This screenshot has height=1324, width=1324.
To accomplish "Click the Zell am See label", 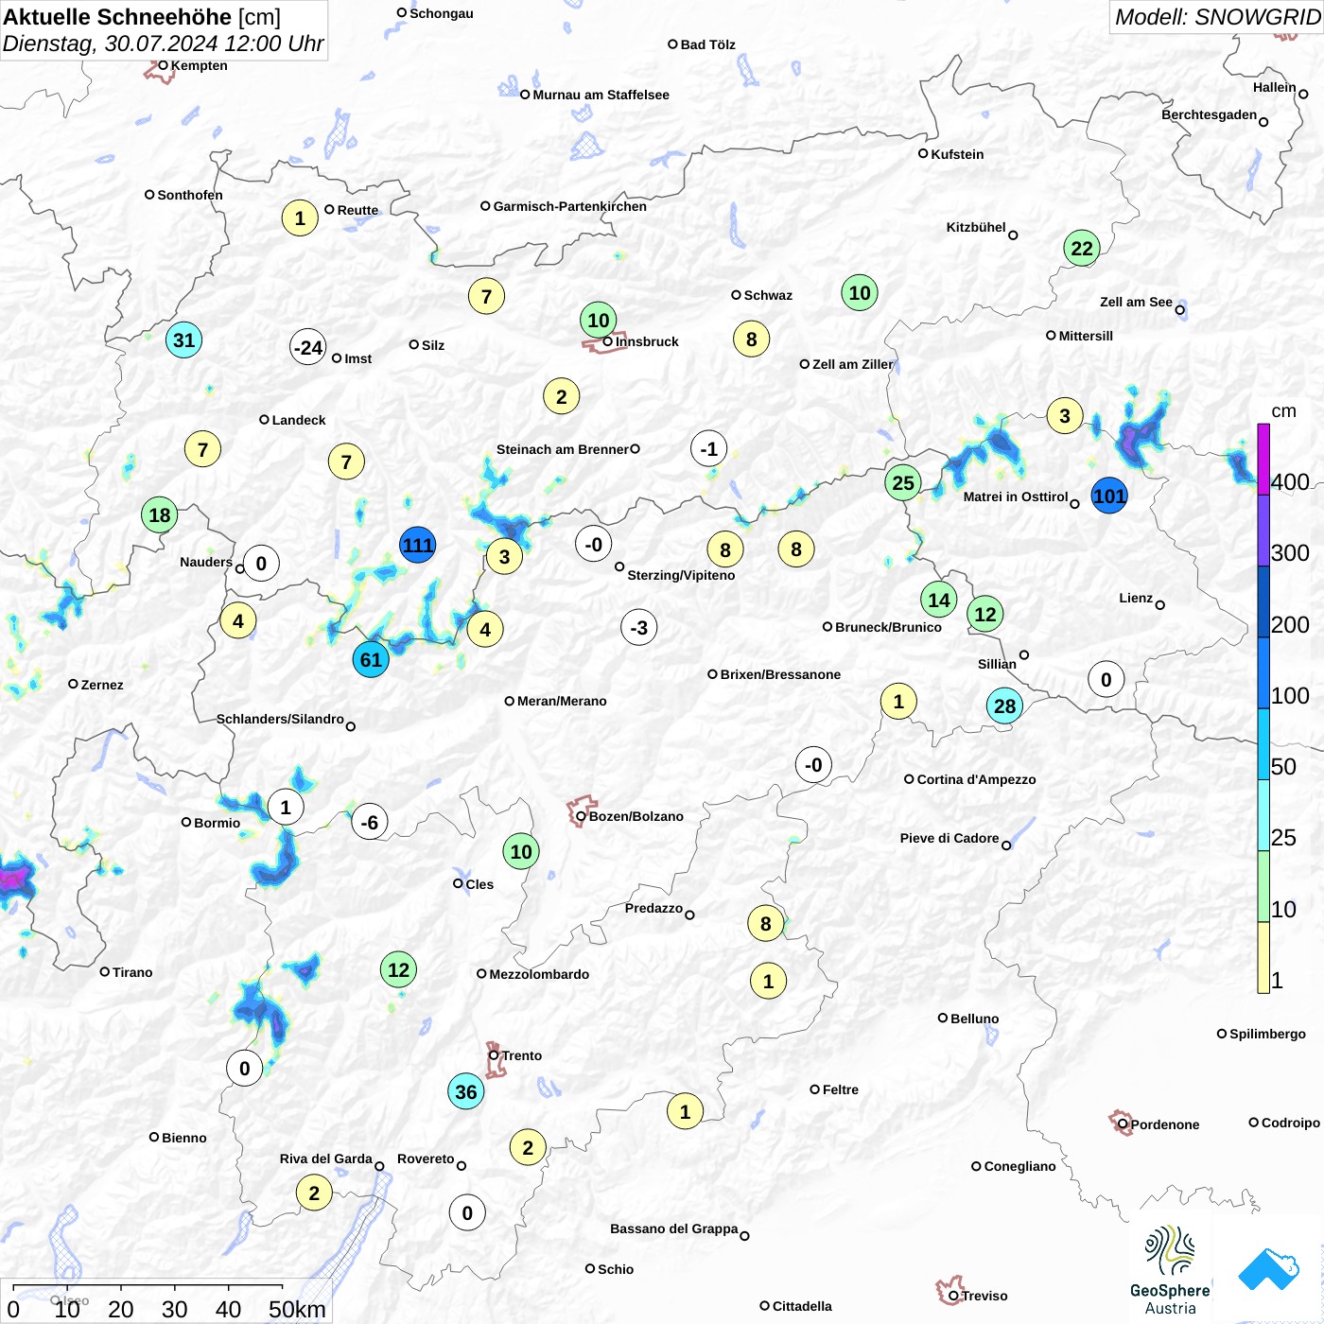I will 1136,302.
